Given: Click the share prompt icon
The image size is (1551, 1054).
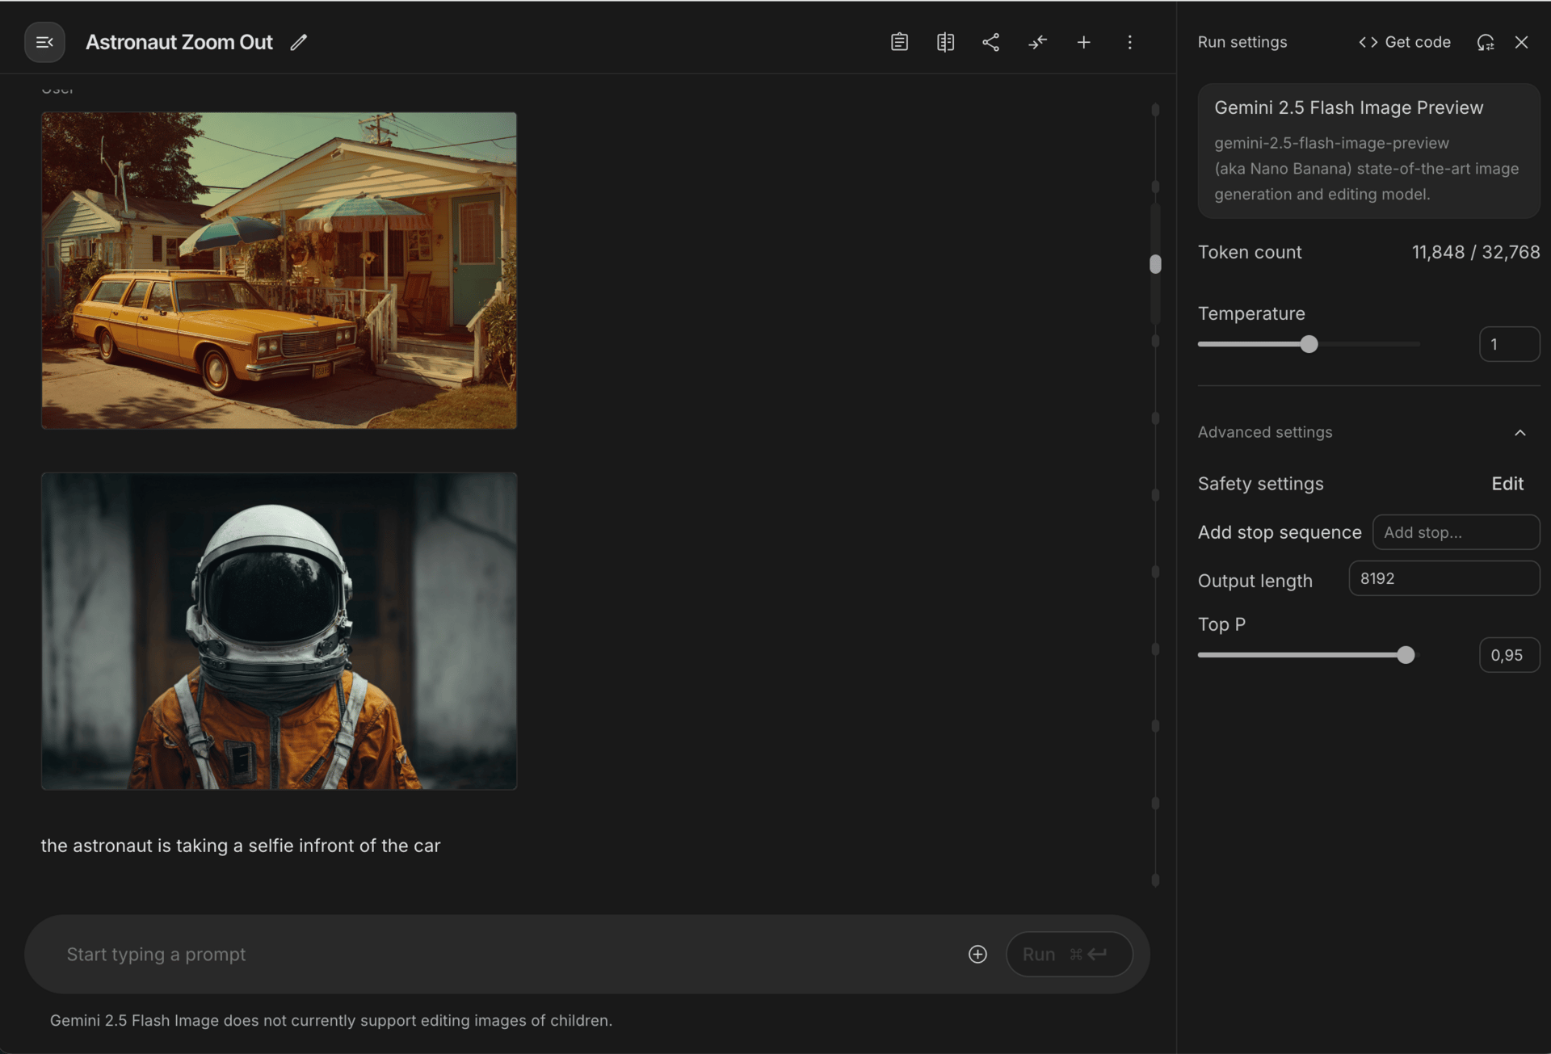Looking at the screenshot, I should coord(991,42).
